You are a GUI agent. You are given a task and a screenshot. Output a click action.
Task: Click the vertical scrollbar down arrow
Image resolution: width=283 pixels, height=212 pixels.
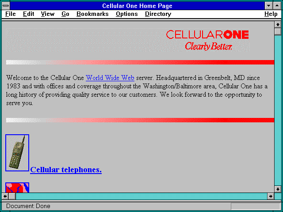tap(278, 189)
